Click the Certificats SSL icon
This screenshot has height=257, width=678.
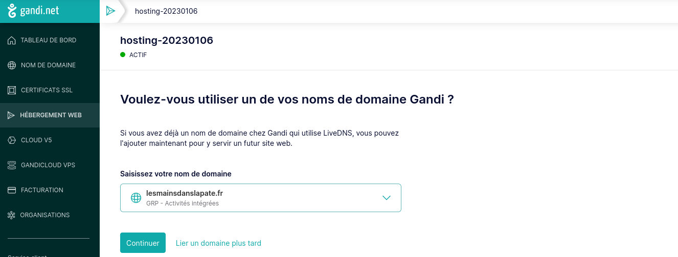pos(12,90)
